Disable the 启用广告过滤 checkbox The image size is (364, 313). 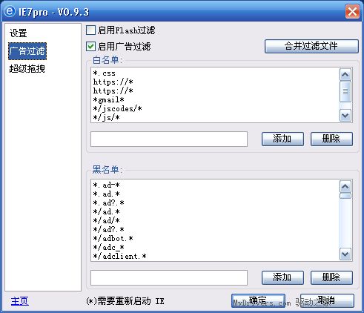[90, 46]
